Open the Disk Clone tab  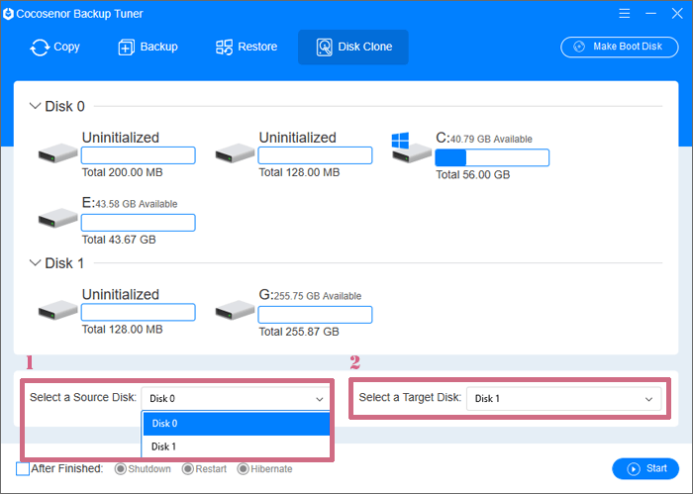tap(353, 47)
